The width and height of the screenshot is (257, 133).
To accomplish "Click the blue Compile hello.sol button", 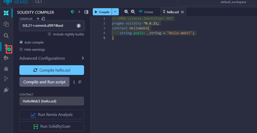I will 52,70.
